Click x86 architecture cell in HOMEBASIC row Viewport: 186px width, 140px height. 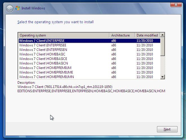(x=114, y=54)
